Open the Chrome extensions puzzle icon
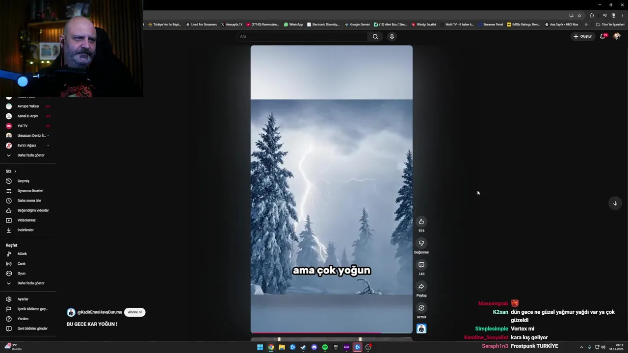 (592, 15)
